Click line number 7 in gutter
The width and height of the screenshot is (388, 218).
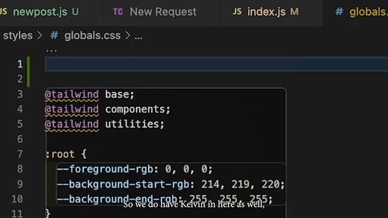coord(20,154)
